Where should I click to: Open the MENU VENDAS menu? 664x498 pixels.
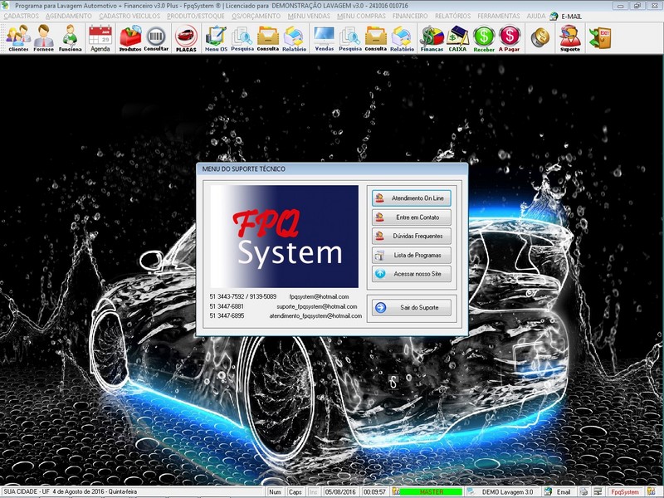click(309, 16)
